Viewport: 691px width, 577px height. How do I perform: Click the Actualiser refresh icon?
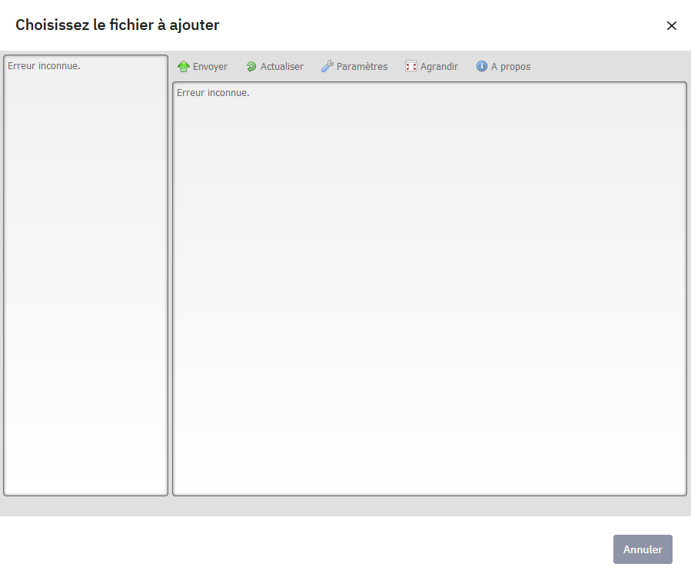[x=251, y=67]
